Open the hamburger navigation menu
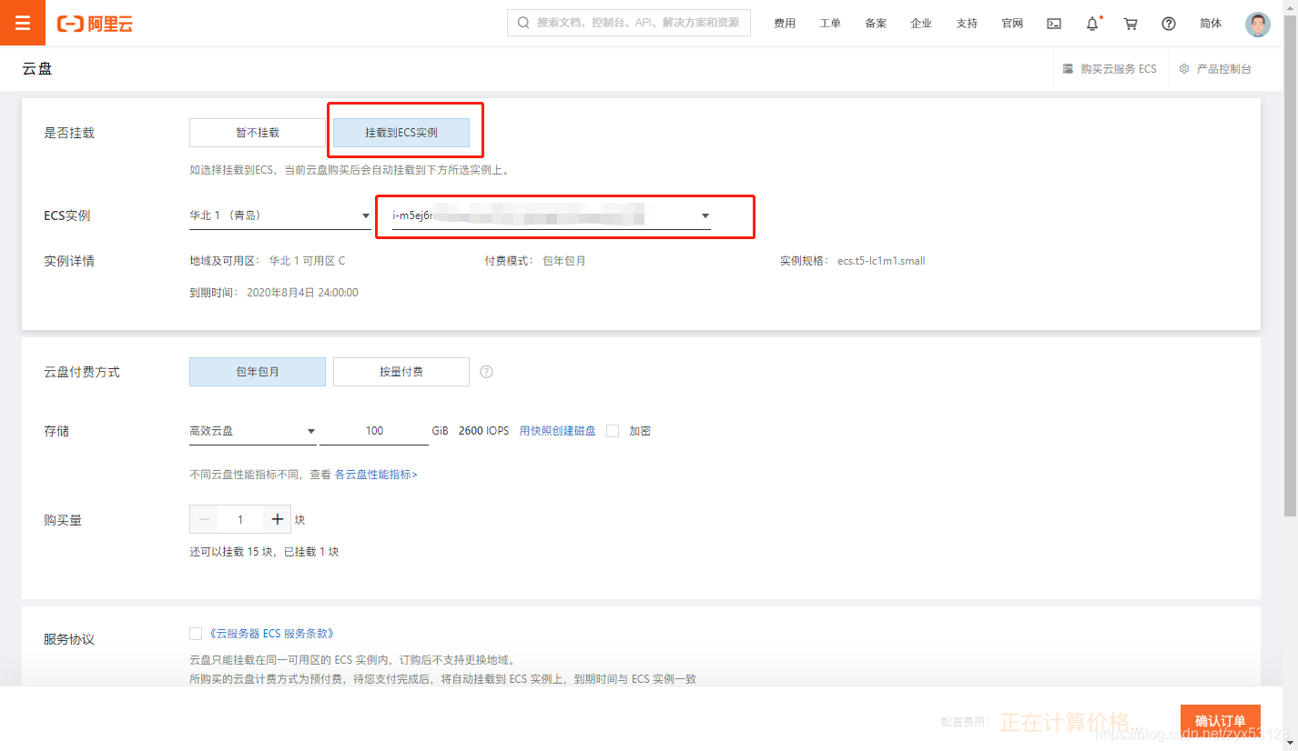Image resolution: width=1298 pixels, height=751 pixels. tap(23, 23)
